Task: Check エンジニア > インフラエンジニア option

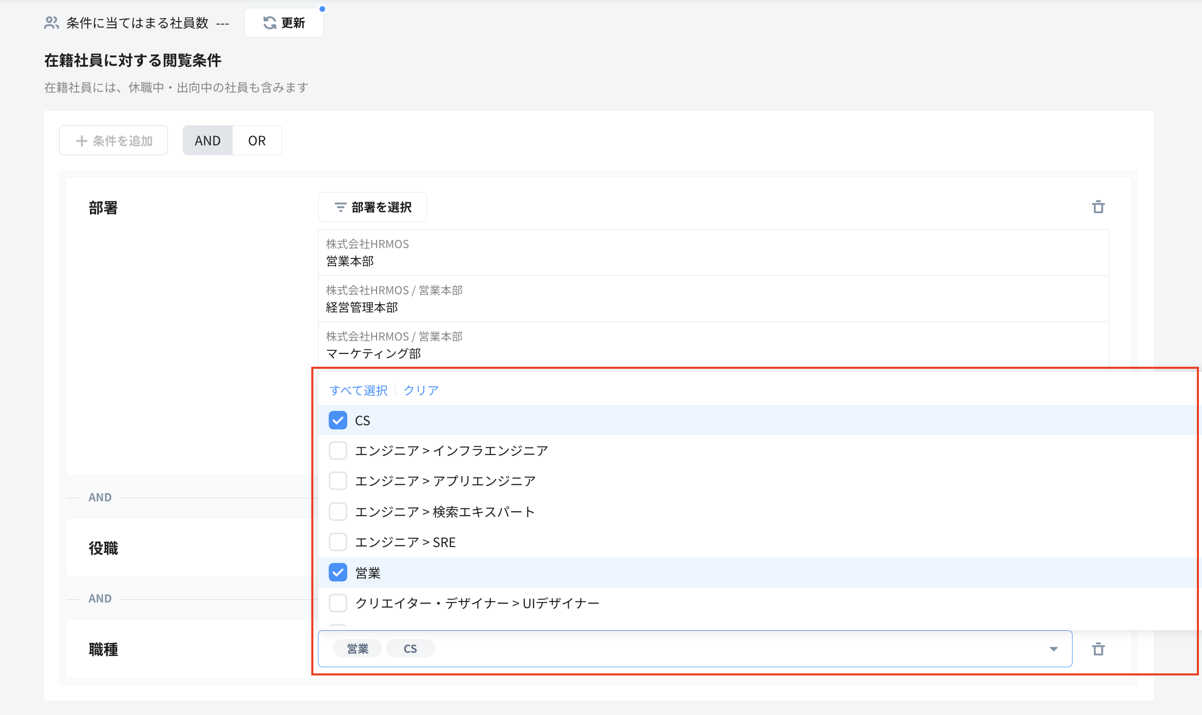Action: [338, 450]
